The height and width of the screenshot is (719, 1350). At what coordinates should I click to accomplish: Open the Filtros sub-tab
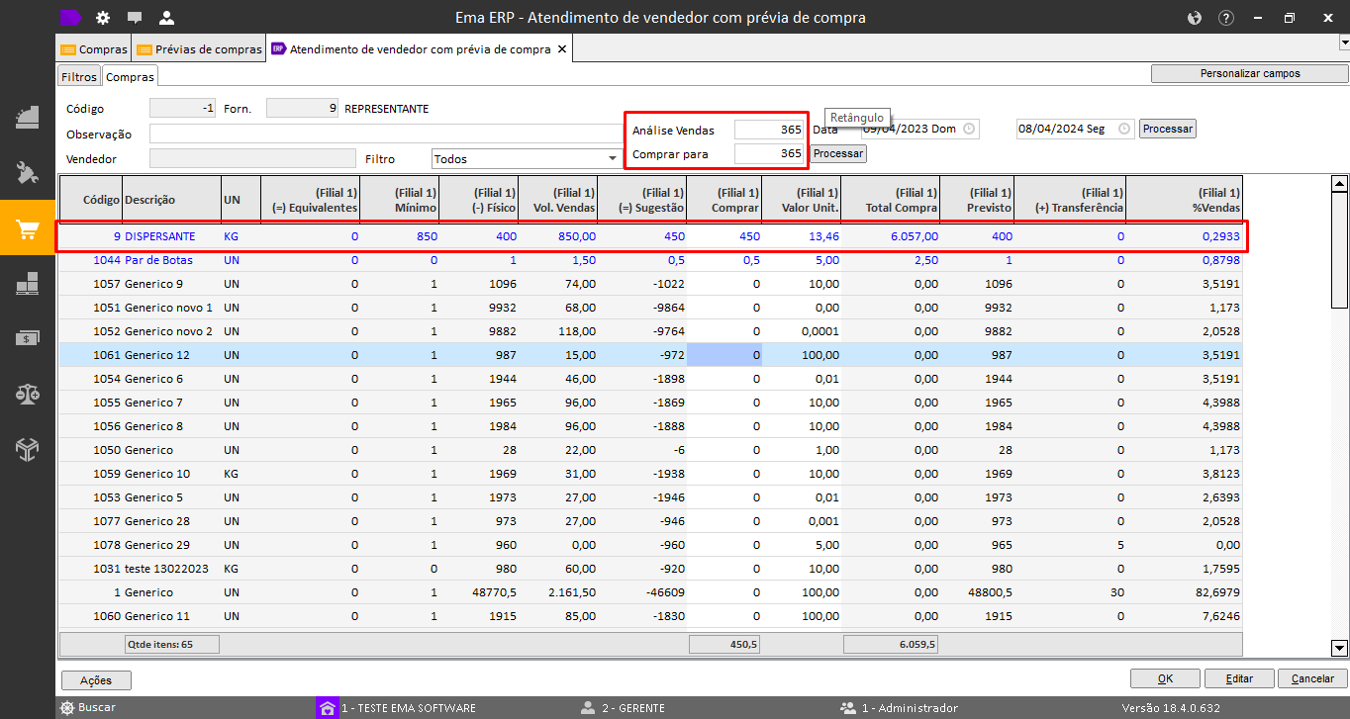[79, 76]
